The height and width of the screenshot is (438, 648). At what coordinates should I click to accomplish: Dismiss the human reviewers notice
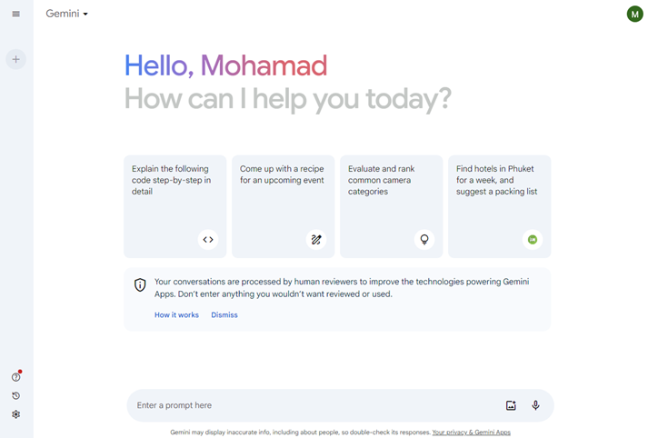pos(224,314)
